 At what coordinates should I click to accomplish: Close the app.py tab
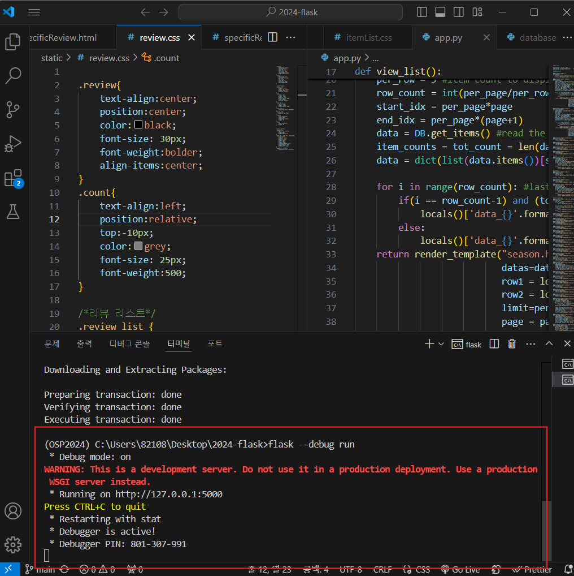pos(486,37)
